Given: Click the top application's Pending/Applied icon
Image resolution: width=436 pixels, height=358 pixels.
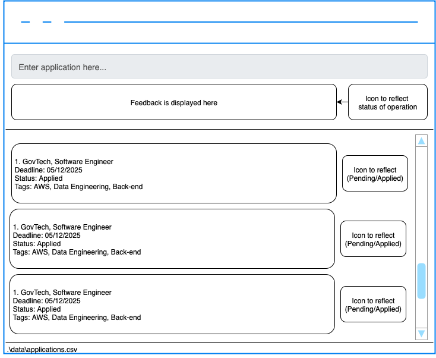Looking at the screenshot, I should click(375, 174).
